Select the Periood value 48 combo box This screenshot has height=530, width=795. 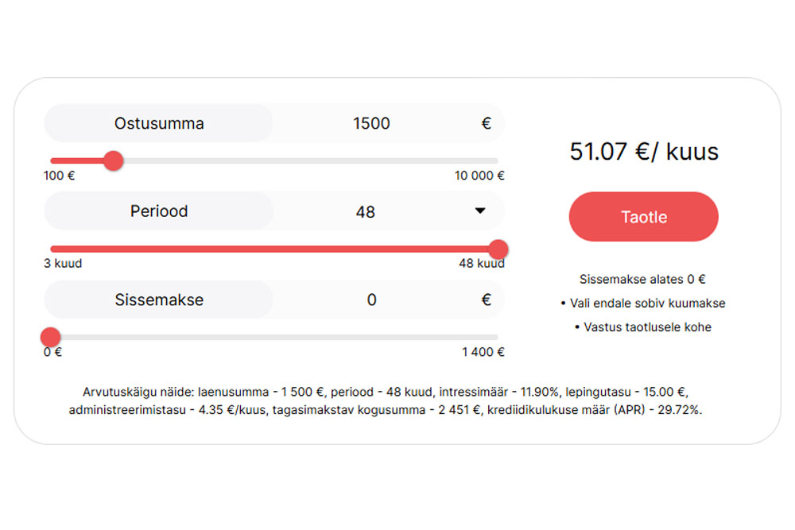pyautogui.click(x=366, y=212)
